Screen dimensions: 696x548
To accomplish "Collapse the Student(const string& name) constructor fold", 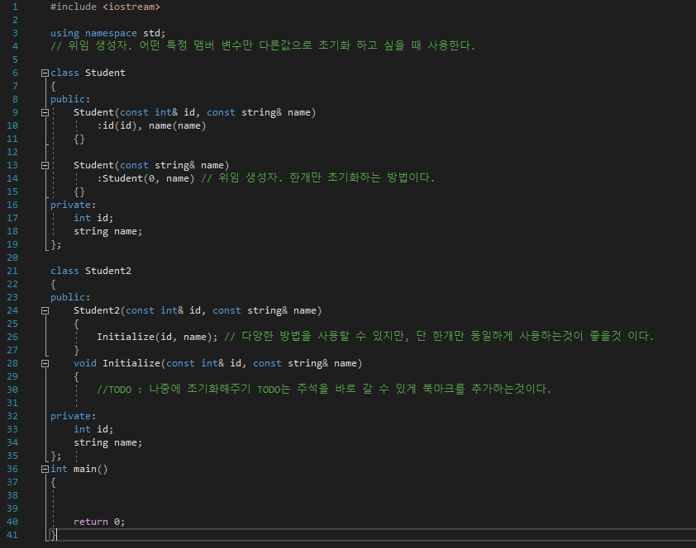I will click(45, 165).
